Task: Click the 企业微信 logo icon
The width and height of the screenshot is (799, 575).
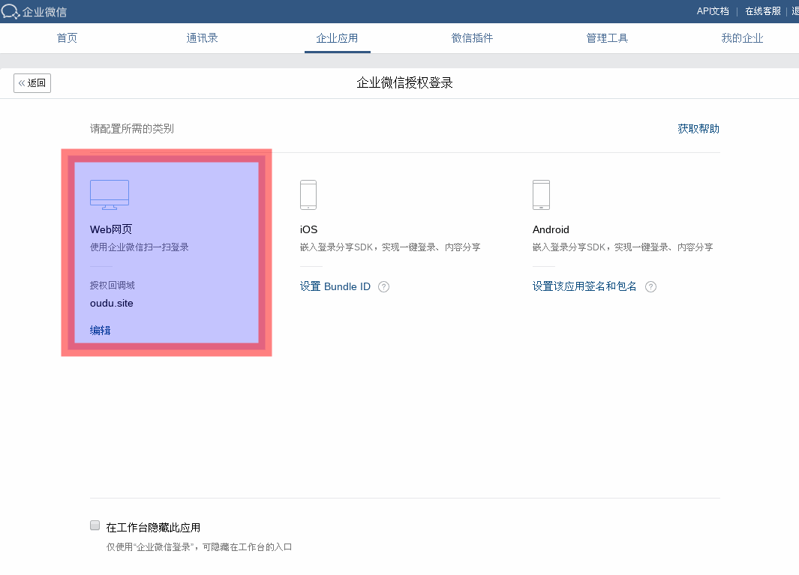Action: [x=11, y=11]
